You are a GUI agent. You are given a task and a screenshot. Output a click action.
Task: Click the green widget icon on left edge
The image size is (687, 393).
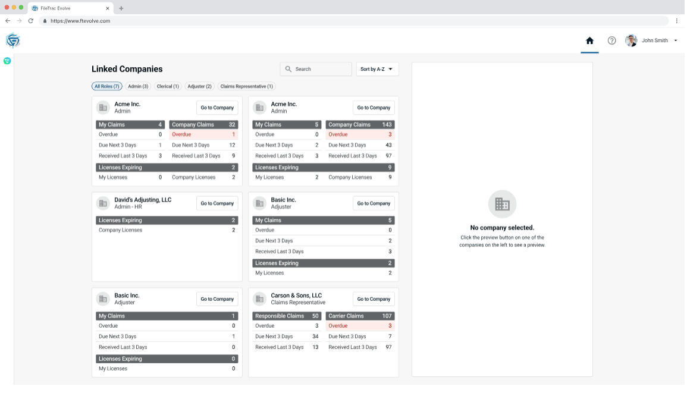[x=7, y=61]
